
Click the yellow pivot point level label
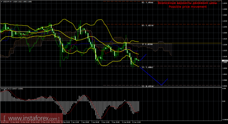[x=147, y=44]
